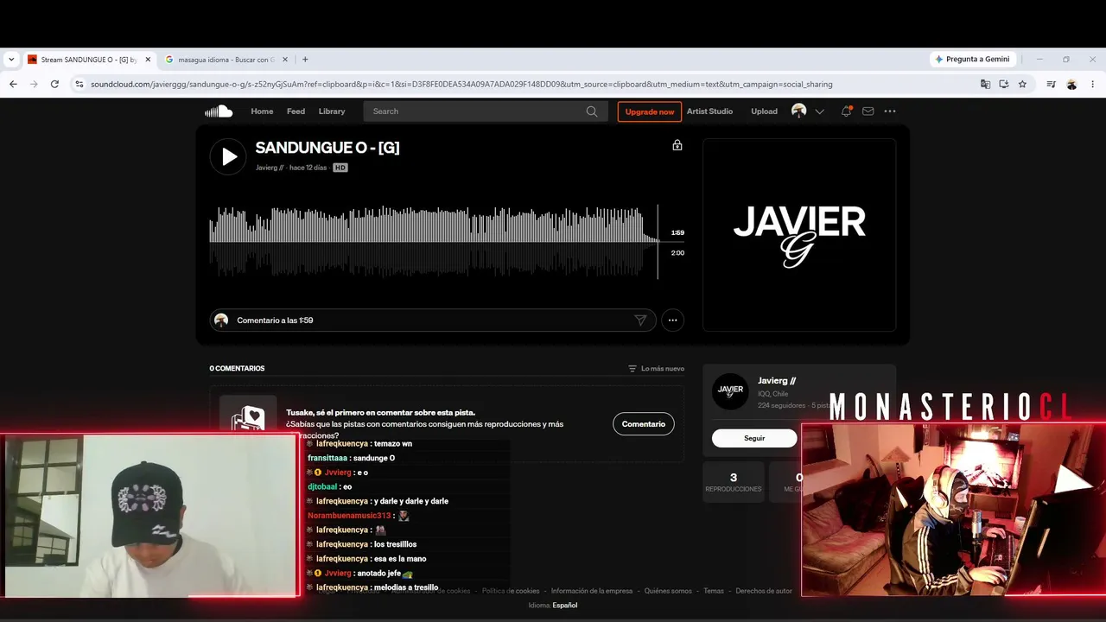Seek within the track waveform
The width and height of the screenshot is (1106, 622).
point(434,242)
